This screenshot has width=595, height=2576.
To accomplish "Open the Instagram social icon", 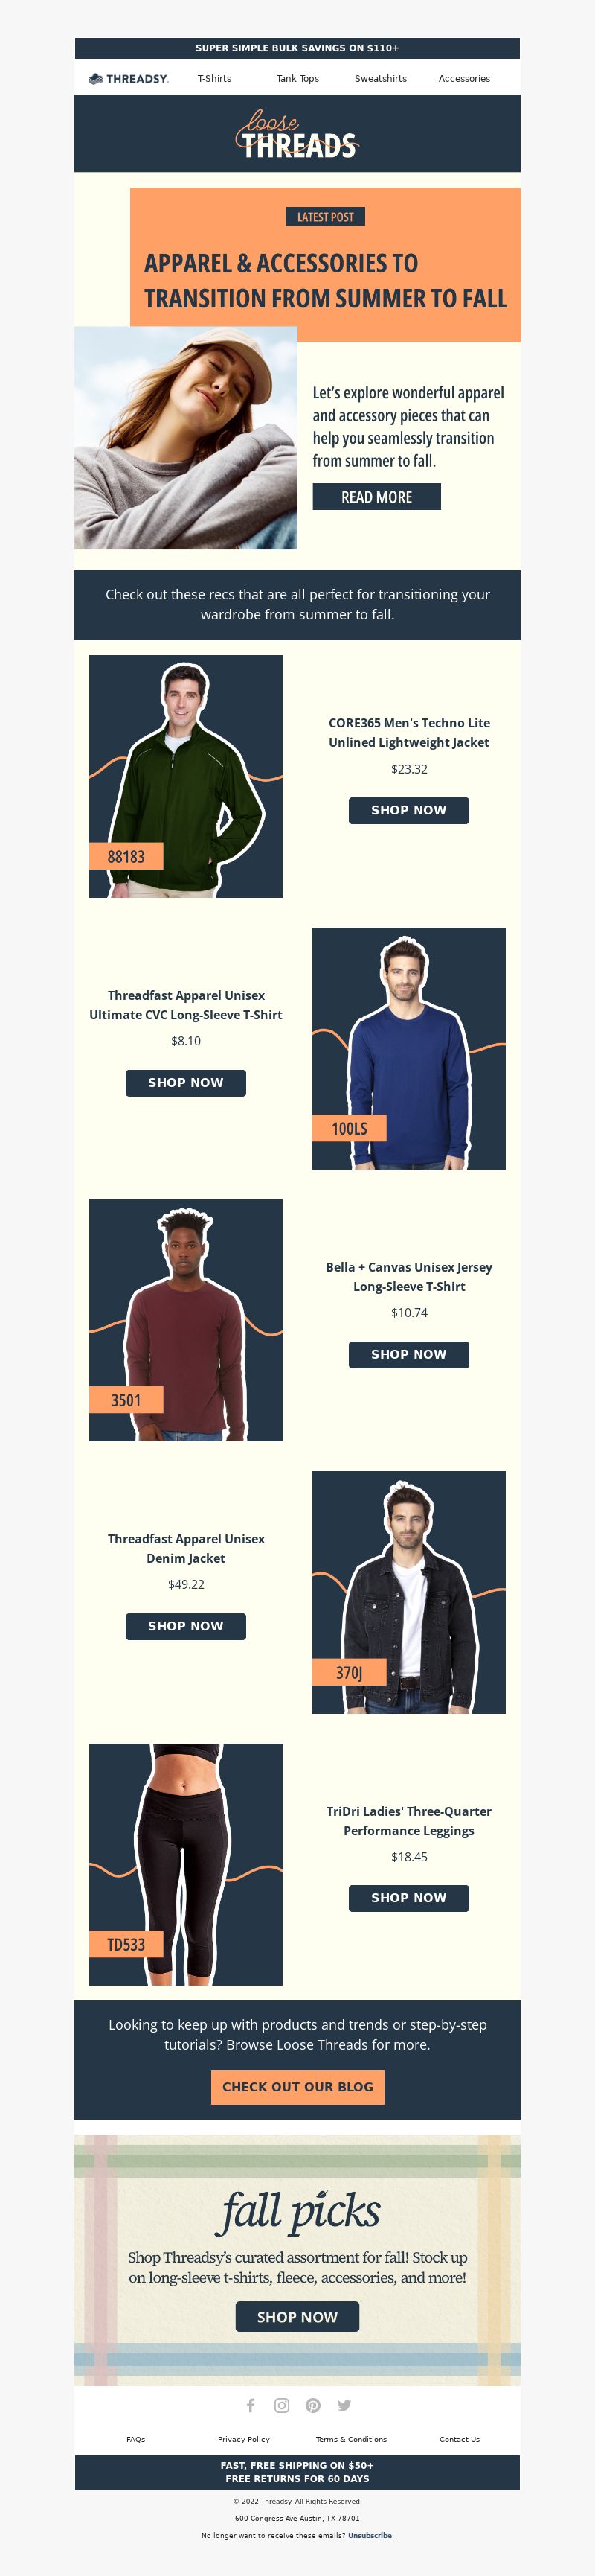I will tap(282, 2405).
